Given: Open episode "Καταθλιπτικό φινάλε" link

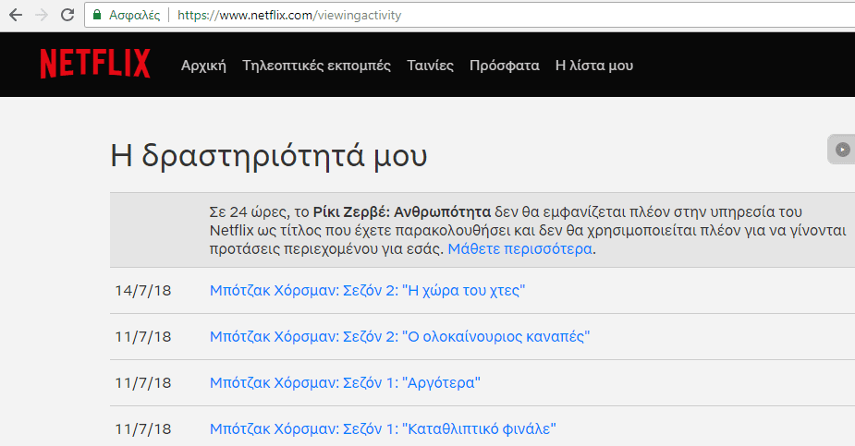Looking at the screenshot, I should coord(383,429).
